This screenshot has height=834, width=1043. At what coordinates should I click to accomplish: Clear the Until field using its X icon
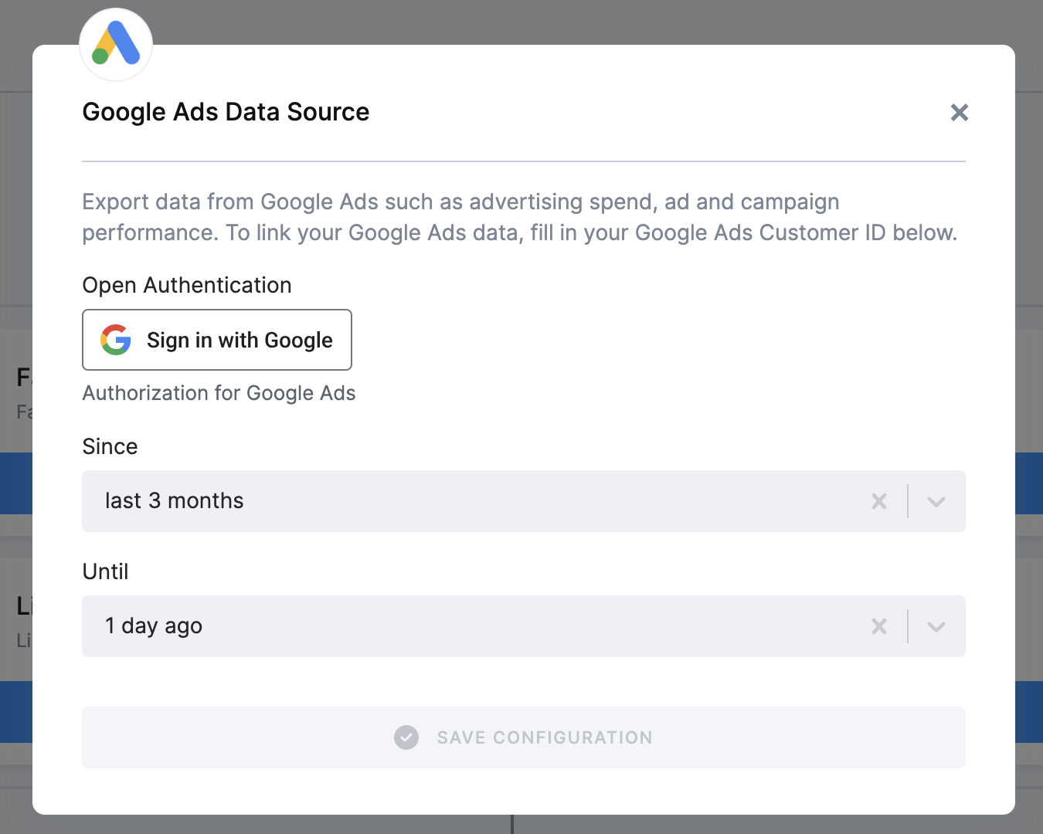click(878, 626)
